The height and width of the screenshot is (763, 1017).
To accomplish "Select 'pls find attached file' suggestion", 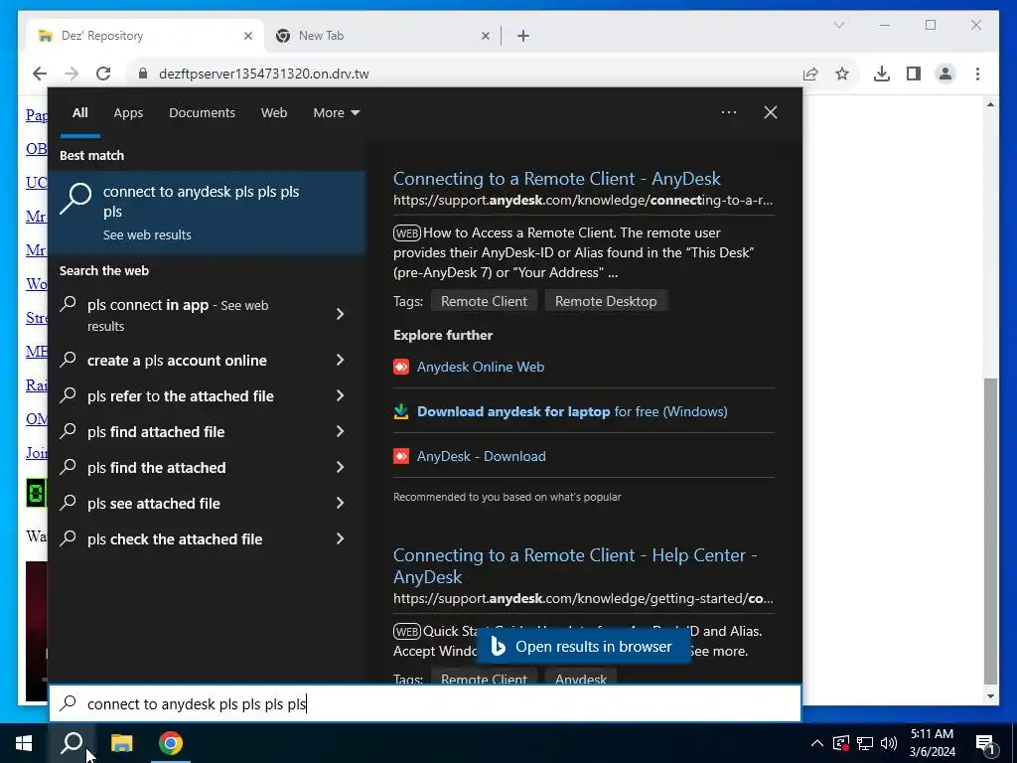I will coord(188,431).
